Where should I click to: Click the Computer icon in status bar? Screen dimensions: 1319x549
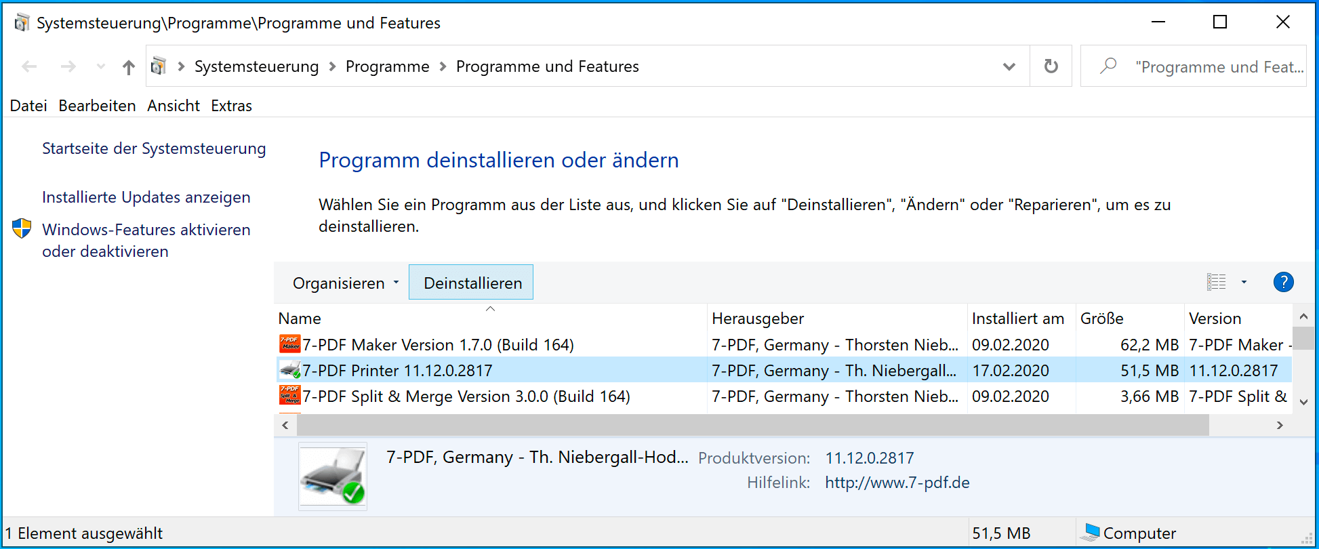1090,533
